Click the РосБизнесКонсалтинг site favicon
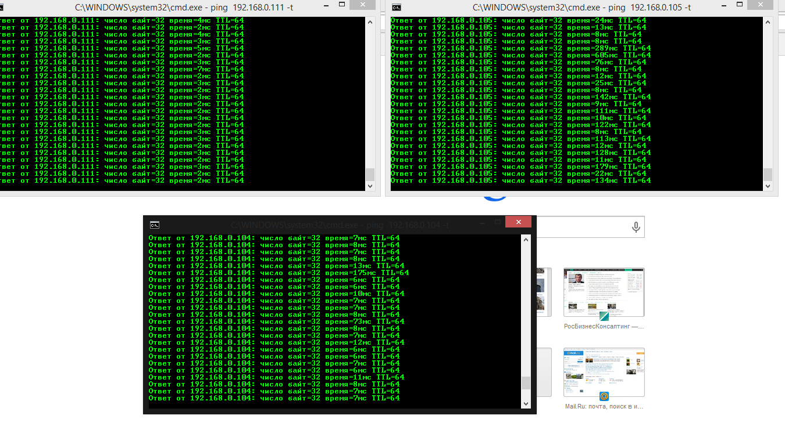The width and height of the screenshot is (785, 430). pyautogui.click(x=604, y=316)
